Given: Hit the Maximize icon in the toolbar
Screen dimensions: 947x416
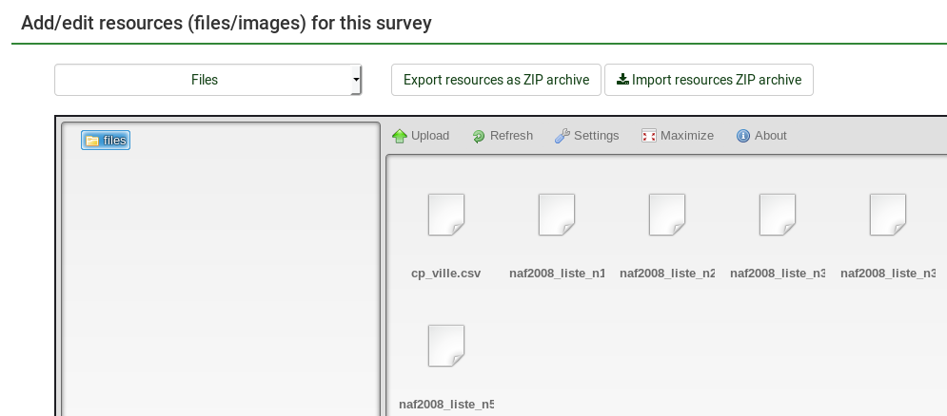Looking at the screenshot, I should (x=649, y=136).
